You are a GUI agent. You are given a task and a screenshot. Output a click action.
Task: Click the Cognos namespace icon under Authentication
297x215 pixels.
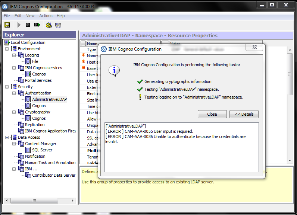[x=28, y=106]
